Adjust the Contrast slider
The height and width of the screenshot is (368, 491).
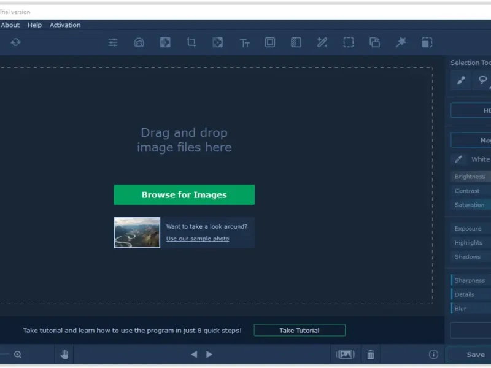pos(471,191)
